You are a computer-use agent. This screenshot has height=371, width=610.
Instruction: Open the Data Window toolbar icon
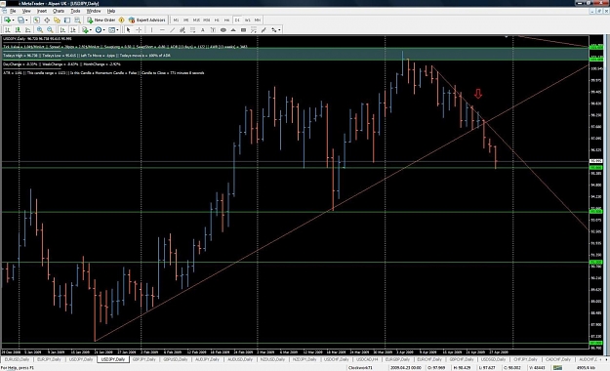pyautogui.click(x=47, y=20)
